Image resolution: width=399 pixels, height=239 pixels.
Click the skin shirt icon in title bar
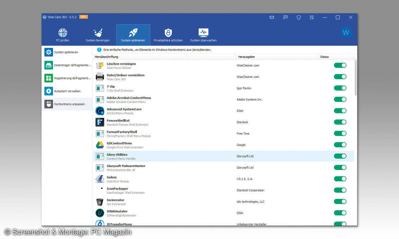pyautogui.click(x=299, y=17)
